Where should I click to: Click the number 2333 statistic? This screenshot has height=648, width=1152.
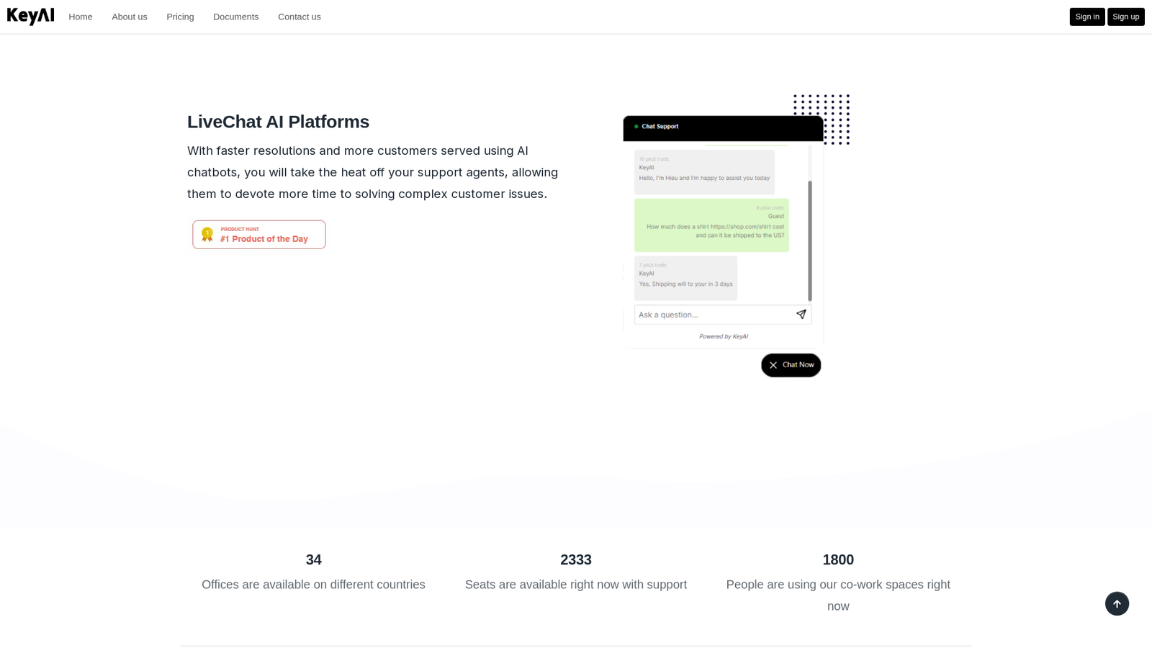click(576, 559)
